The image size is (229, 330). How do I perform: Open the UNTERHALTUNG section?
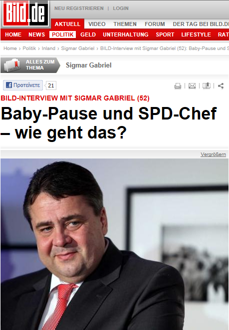click(x=126, y=34)
